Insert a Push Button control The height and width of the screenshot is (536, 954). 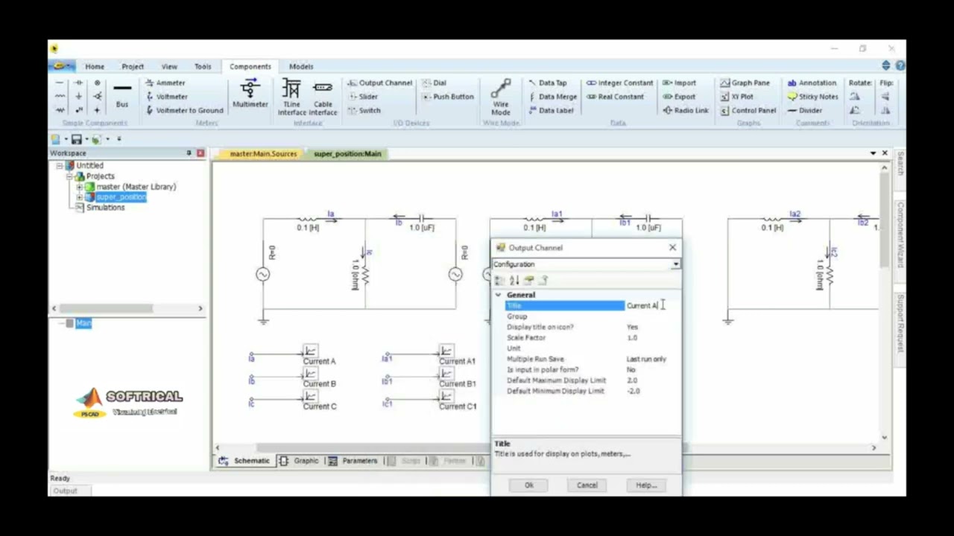[448, 96]
